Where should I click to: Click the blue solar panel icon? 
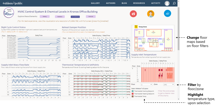[x=168, y=13]
